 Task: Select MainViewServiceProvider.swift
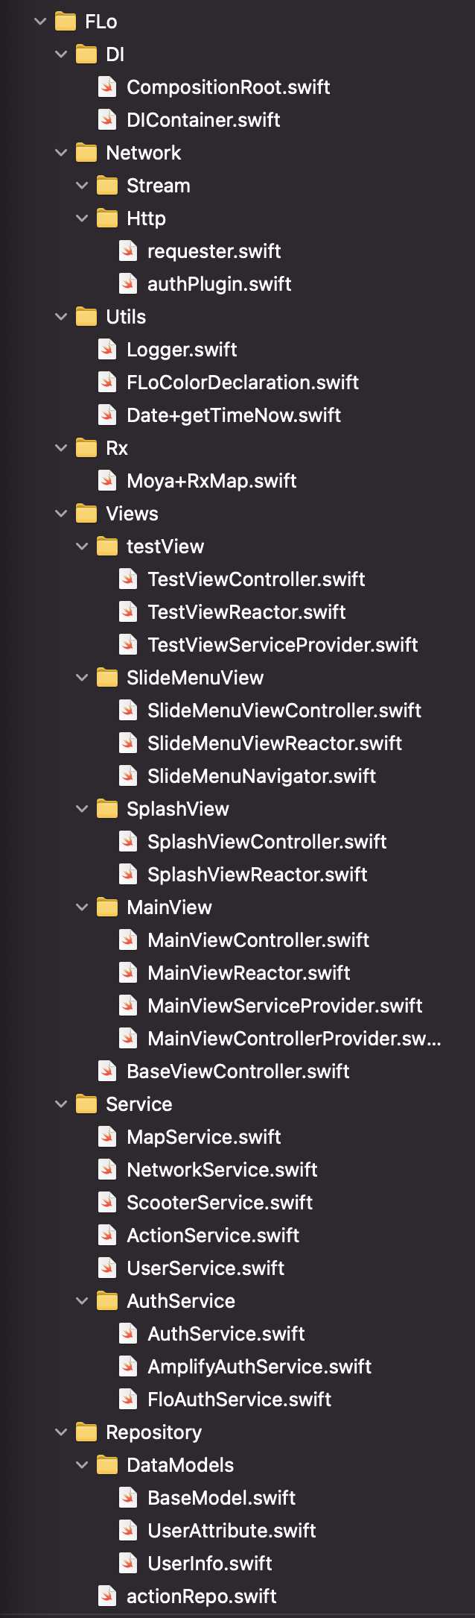coord(285,1006)
